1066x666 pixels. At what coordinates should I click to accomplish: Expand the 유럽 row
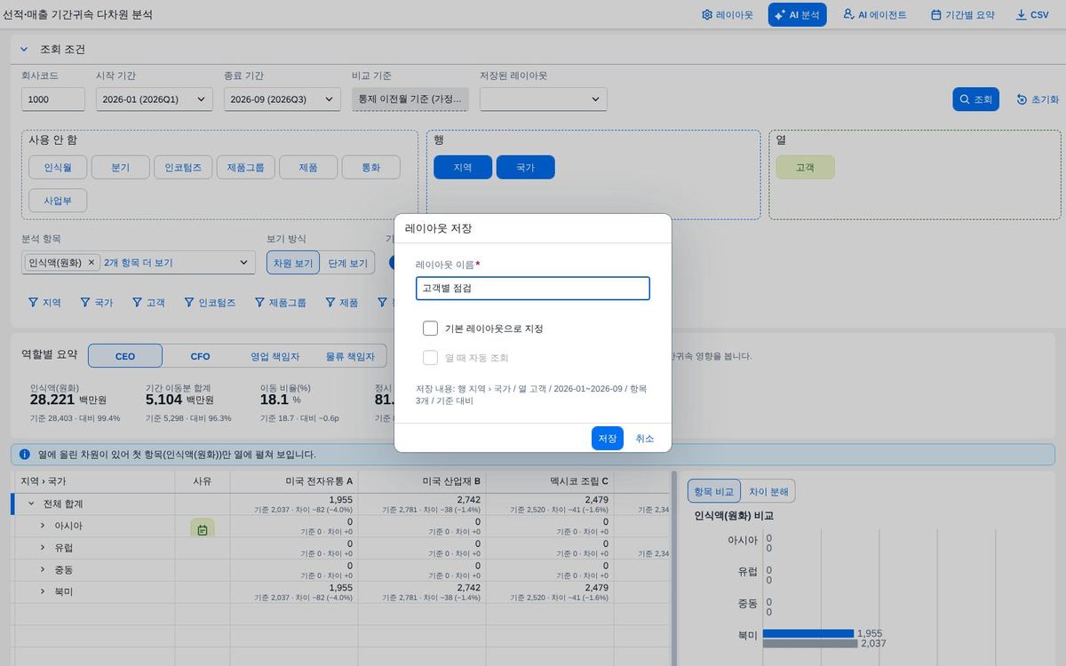42,547
